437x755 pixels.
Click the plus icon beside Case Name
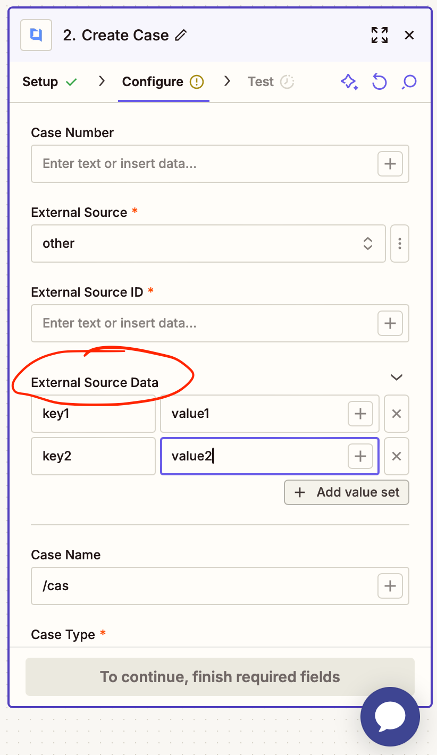coord(390,586)
